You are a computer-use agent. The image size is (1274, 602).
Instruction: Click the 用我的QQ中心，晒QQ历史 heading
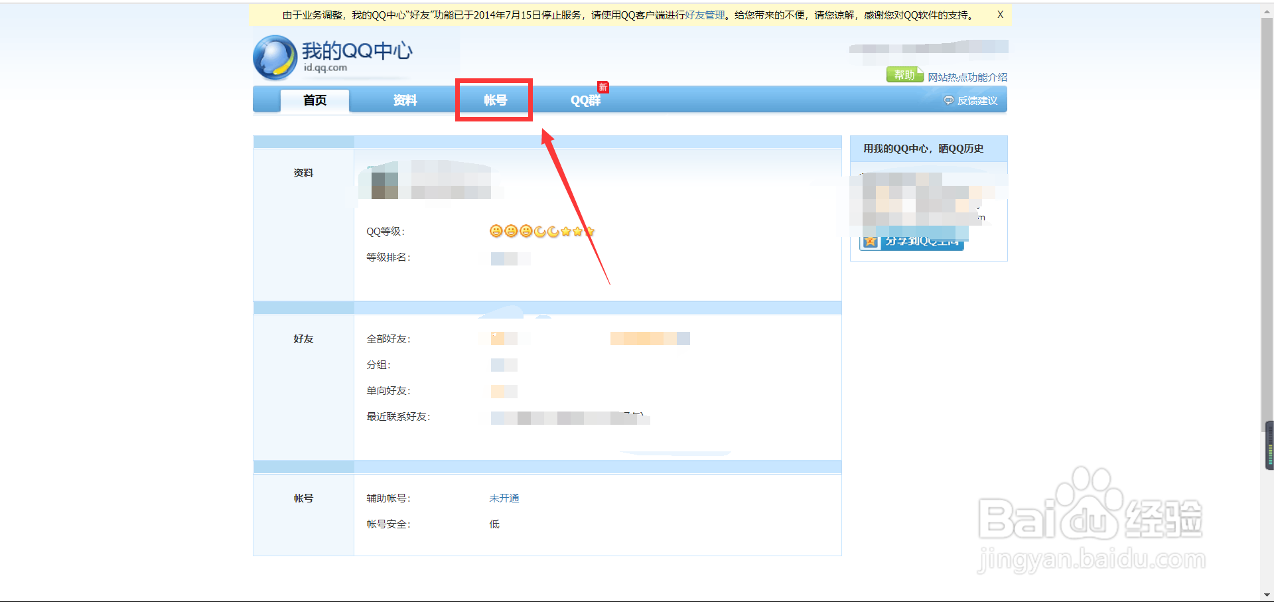[x=923, y=149]
